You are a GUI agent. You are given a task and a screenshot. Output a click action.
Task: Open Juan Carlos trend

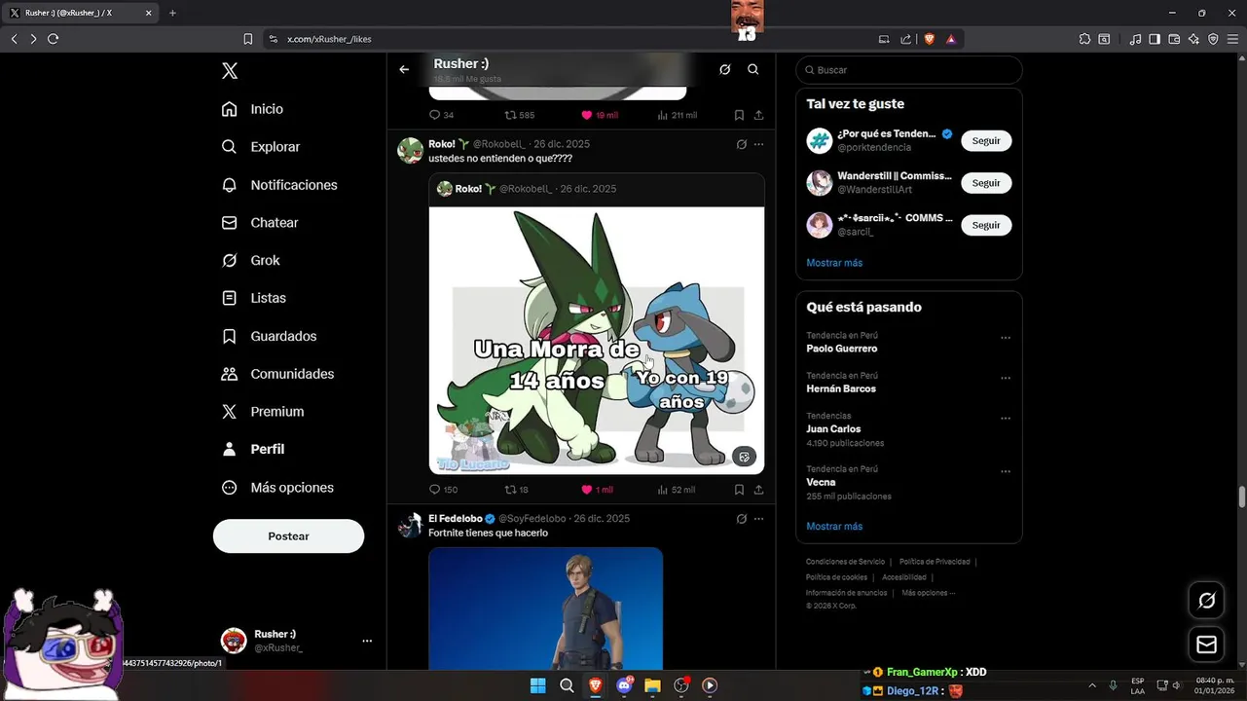click(x=833, y=428)
